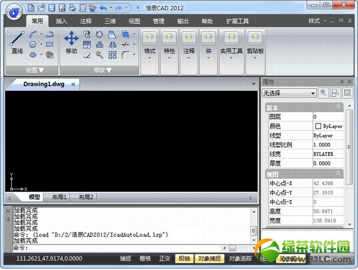Select the Copy objects tool
This screenshot has height=270, width=358.
87,34
